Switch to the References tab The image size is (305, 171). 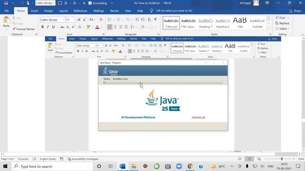[x=81, y=11]
